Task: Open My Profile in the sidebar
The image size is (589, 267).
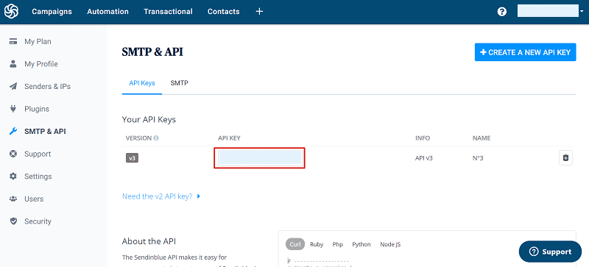Action: 41,64
